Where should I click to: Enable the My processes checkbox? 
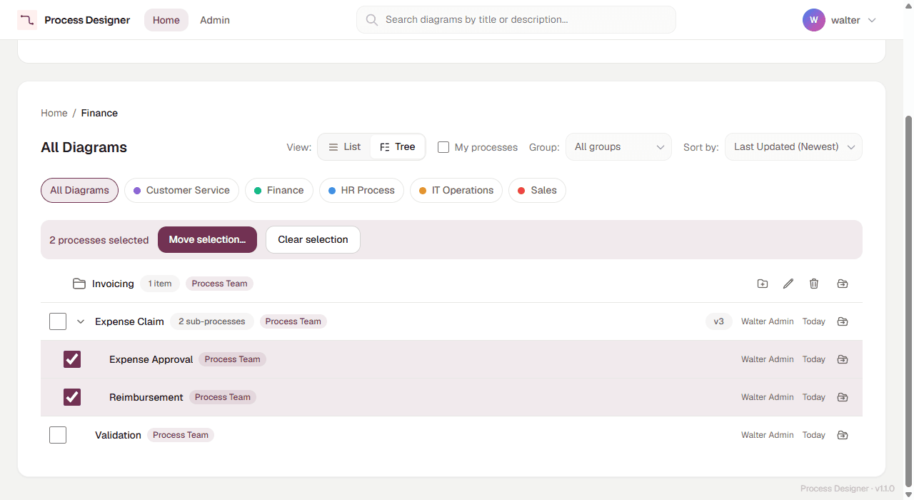pos(443,147)
